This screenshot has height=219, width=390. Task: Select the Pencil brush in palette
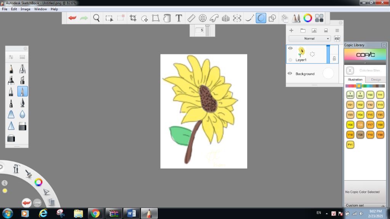point(11,69)
